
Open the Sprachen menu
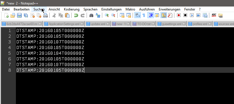[90, 9]
